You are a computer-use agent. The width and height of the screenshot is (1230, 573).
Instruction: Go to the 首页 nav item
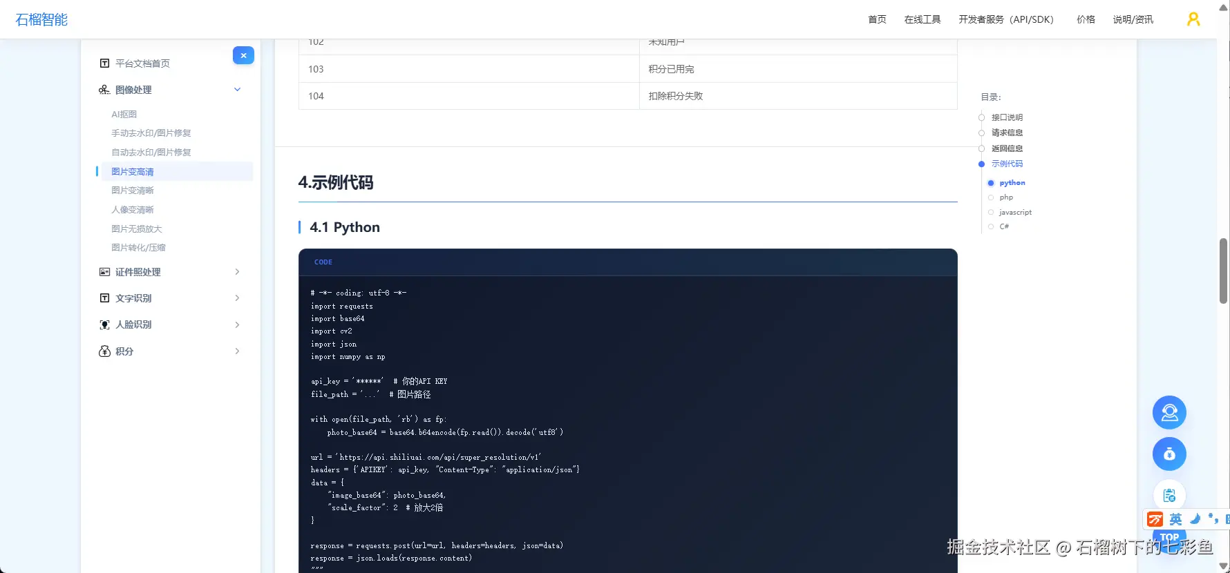pos(877,19)
